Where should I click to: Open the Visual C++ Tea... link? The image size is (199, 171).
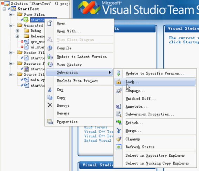coord(99,132)
